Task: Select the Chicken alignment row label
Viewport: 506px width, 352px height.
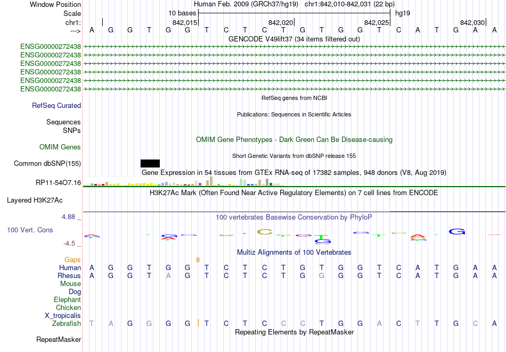Action: [x=68, y=307]
